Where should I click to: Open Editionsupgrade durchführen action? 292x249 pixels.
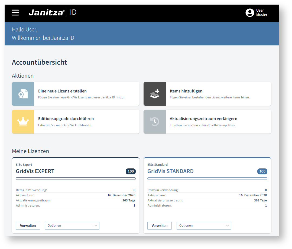pos(76,122)
